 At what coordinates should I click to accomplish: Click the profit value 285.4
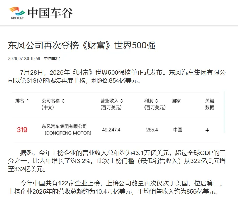(x=152, y=130)
